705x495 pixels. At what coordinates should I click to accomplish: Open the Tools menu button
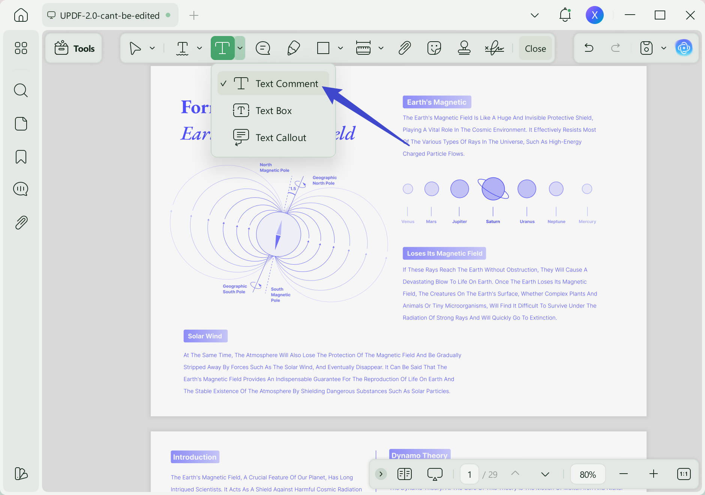coord(74,48)
